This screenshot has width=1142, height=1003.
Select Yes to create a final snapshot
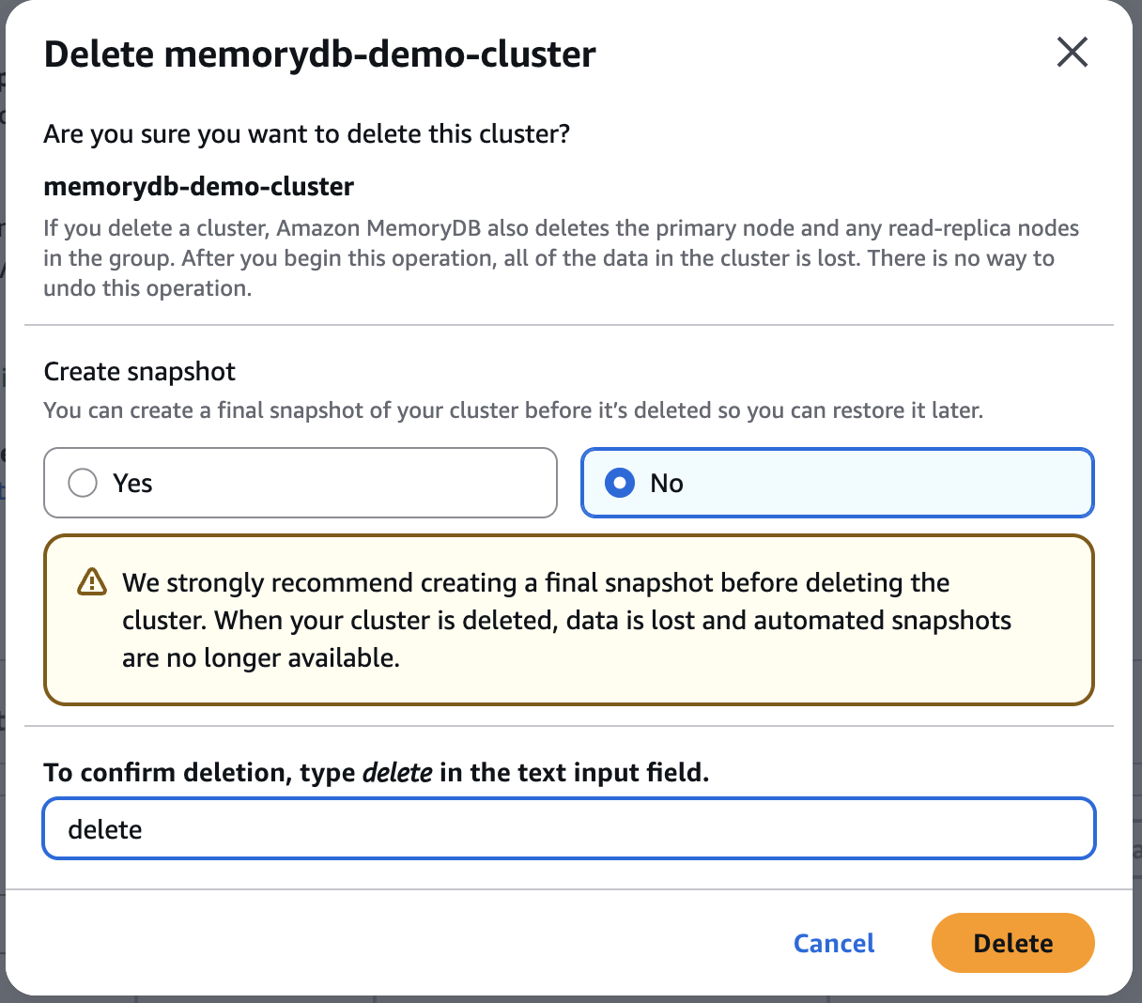301,483
